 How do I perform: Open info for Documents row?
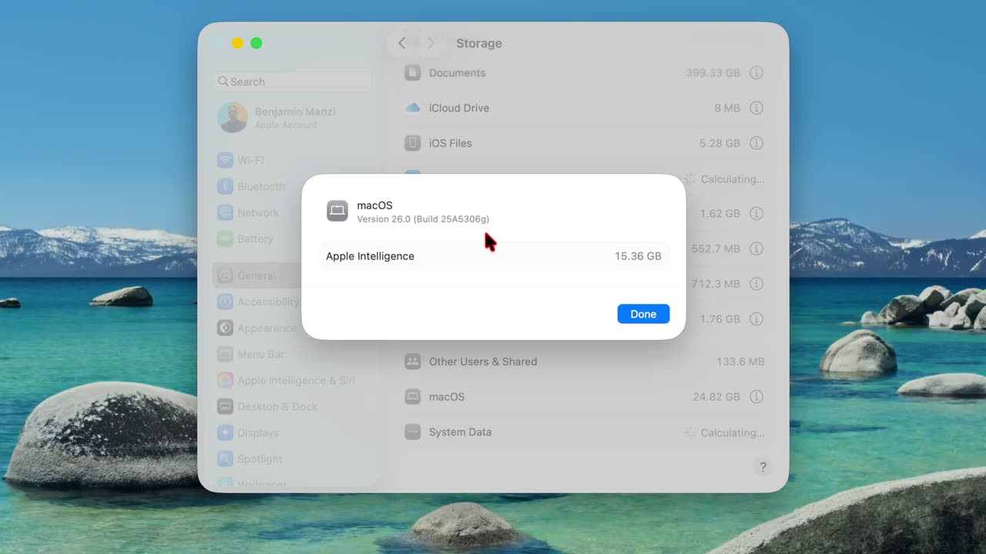756,72
